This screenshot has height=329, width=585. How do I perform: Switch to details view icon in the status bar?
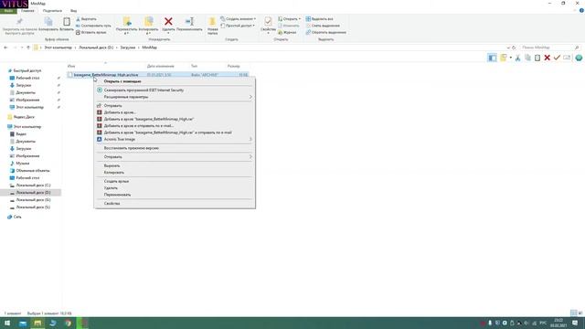573,313
